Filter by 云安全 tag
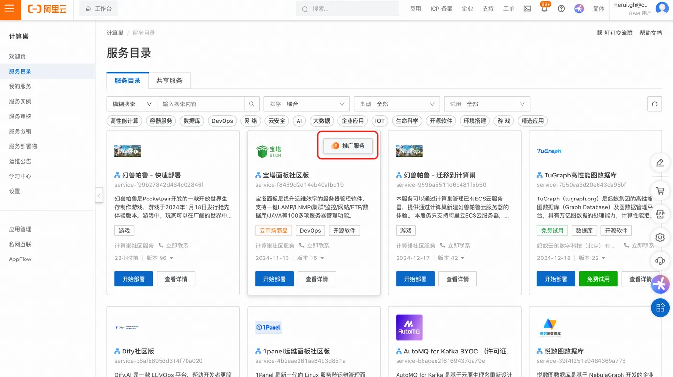The image size is (673, 377). 277,121
